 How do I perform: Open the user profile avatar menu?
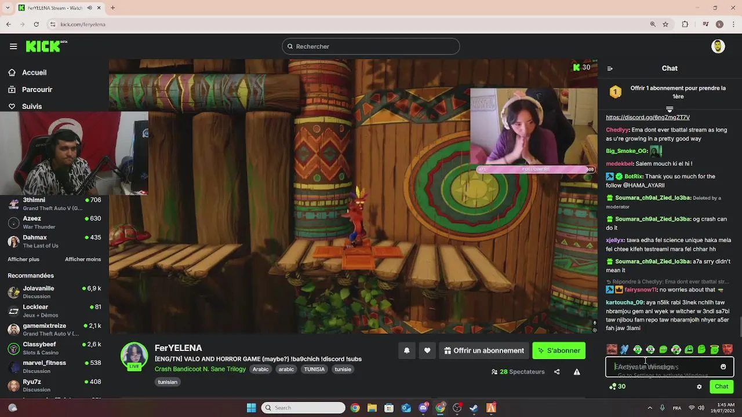click(x=718, y=46)
